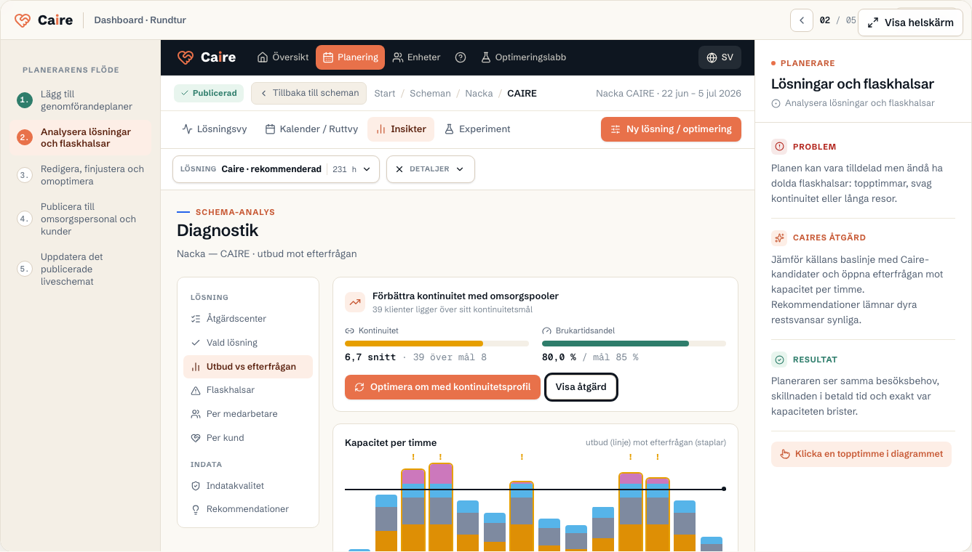972x552 pixels.
Task: Select step 2 Analysera lösningar och flaskhalsar
Action: click(80, 138)
